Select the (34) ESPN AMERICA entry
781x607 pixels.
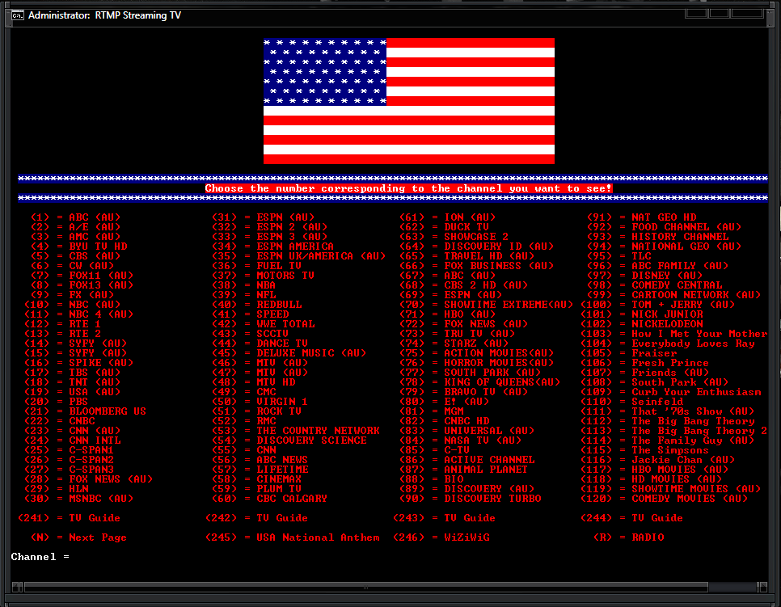273,247
